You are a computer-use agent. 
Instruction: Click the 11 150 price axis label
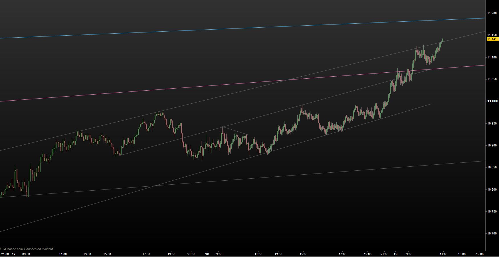pos(492,35)
